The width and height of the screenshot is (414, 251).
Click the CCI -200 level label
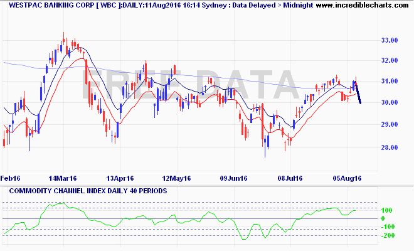[x=388, y=235]
